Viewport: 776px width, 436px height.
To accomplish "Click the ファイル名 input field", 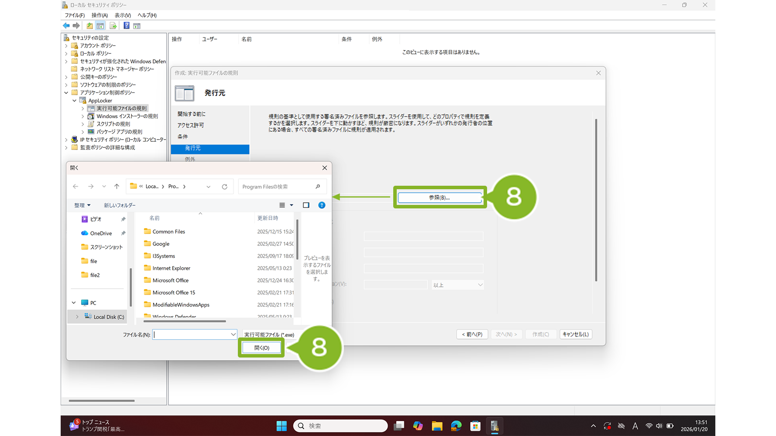I will click(x=191, y=334).
